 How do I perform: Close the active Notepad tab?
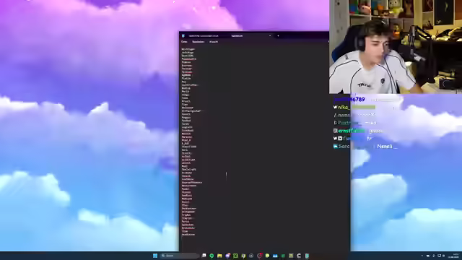[x=270, y=35]
